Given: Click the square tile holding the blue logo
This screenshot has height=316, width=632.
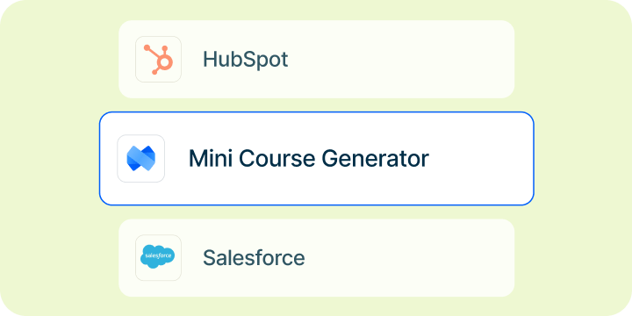Looking at the screenshot, I should click(141, 158).
